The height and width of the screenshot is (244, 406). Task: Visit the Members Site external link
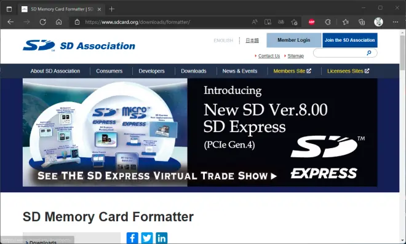click(292, 71)
